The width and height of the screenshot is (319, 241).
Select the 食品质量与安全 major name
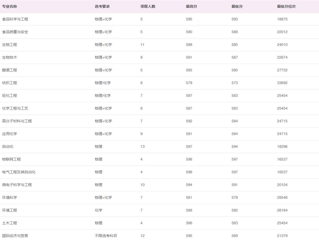(15, 32)
